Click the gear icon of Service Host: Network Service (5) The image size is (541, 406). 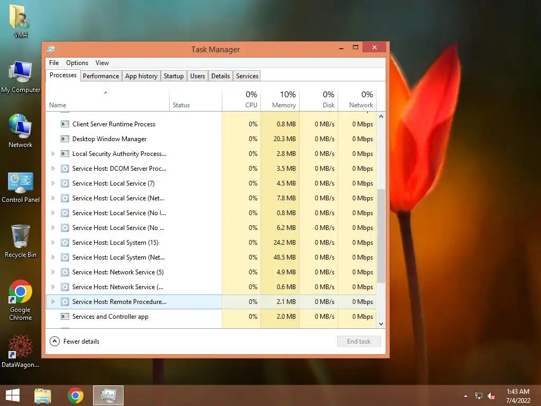(x=65, y=272)
